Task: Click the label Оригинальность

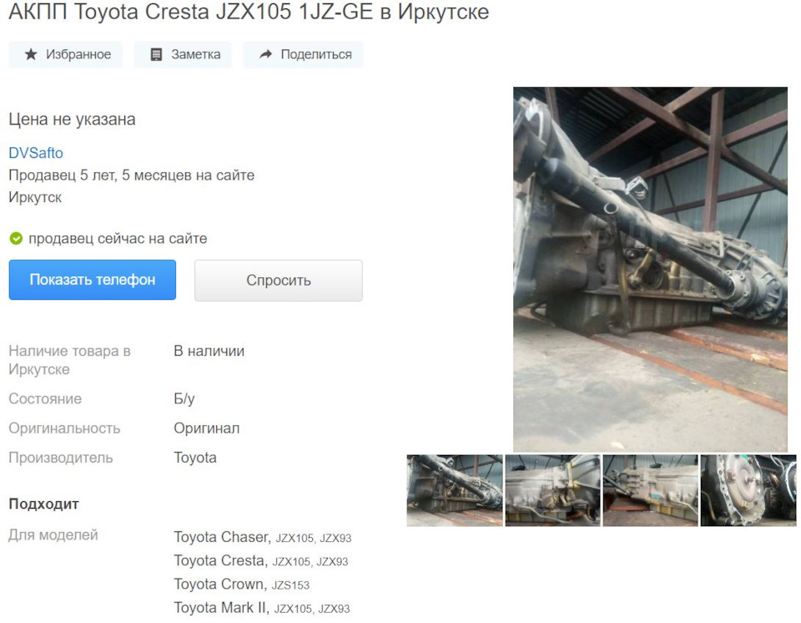Action: point(64,428)
